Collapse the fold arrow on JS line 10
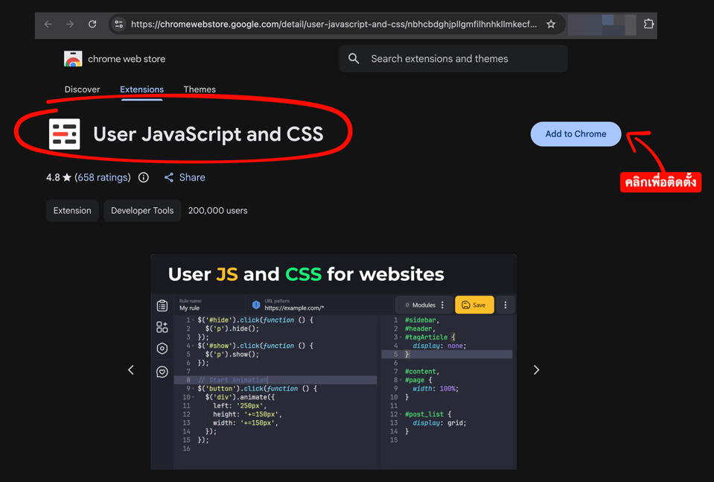714x482 pixels. tap(193, 397)
